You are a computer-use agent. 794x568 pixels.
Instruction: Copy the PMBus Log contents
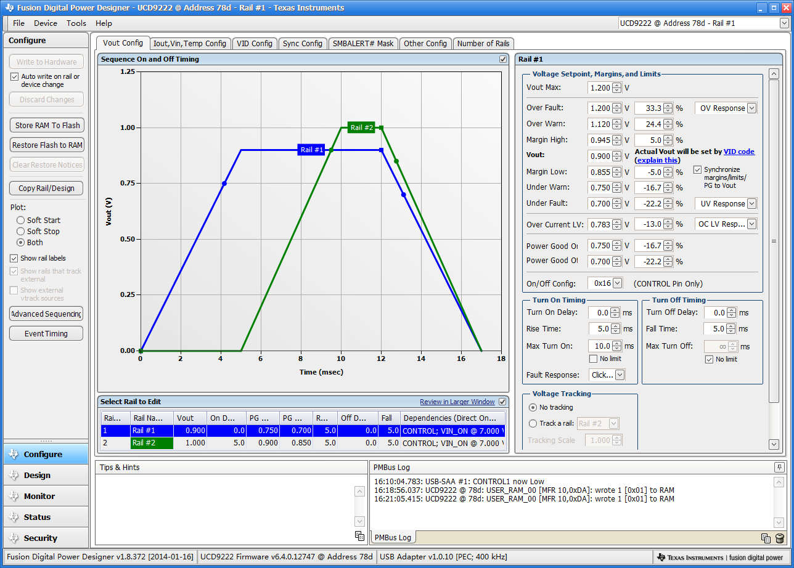[766, 538]
